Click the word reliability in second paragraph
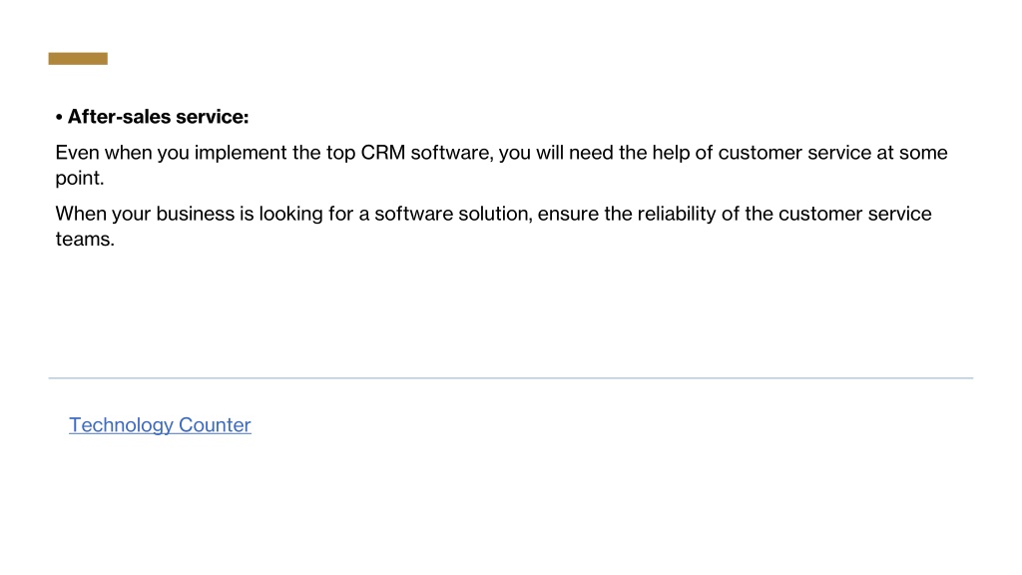 [677, 214]
